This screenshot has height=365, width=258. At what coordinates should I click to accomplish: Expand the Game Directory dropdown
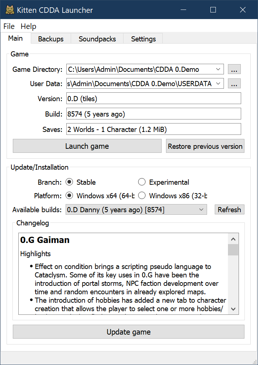pos(218,69)
